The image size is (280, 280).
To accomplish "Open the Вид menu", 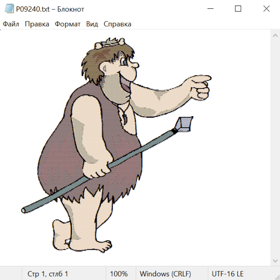I will point(92,24).
